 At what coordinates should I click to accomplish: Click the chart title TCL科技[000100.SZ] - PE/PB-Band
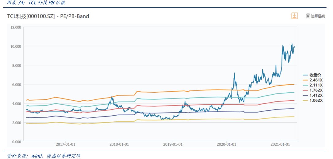pyautogui.click(x=48, y=16)
